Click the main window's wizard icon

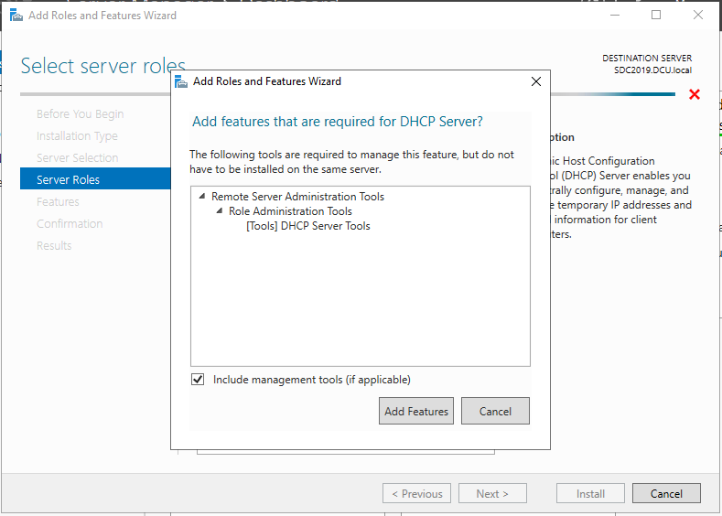pos(16,16)
